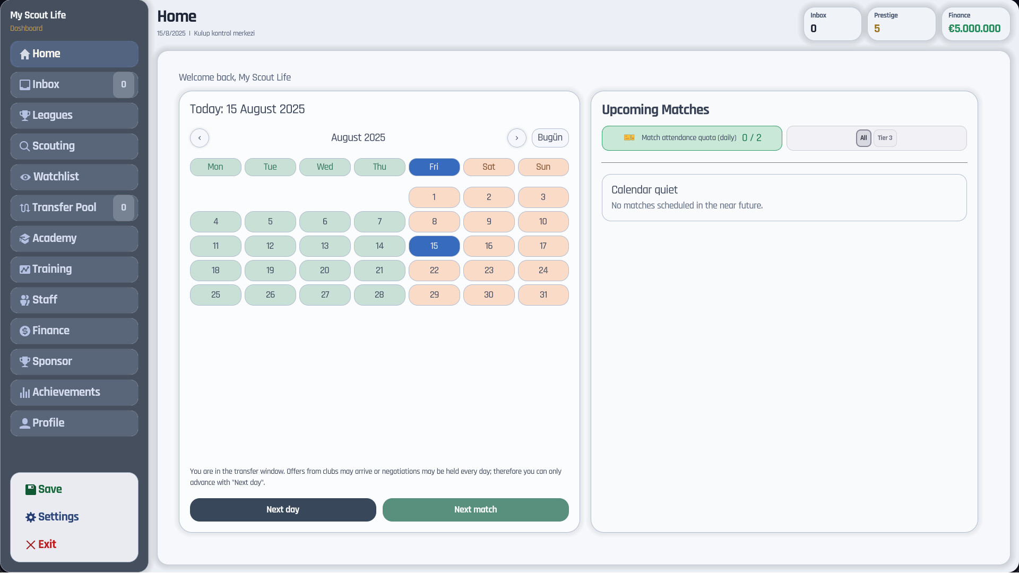The width and height of the screenshot is (1019, 573).
Task: Click the Watchlist eye icon
Action: pyautogui.click(x=25, y=177)
